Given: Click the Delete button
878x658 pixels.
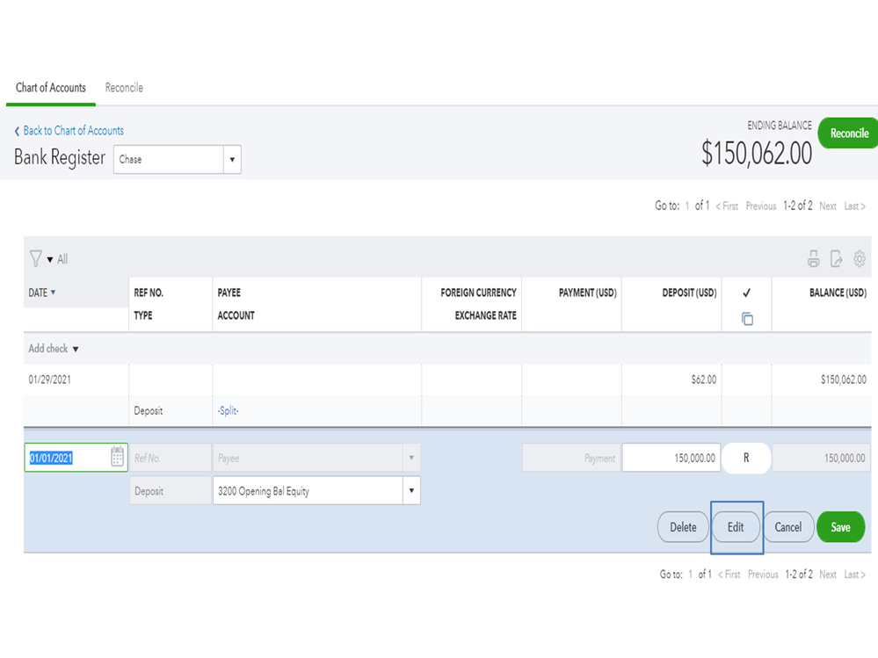Looking at the screenshot, I should pos(683,527).
